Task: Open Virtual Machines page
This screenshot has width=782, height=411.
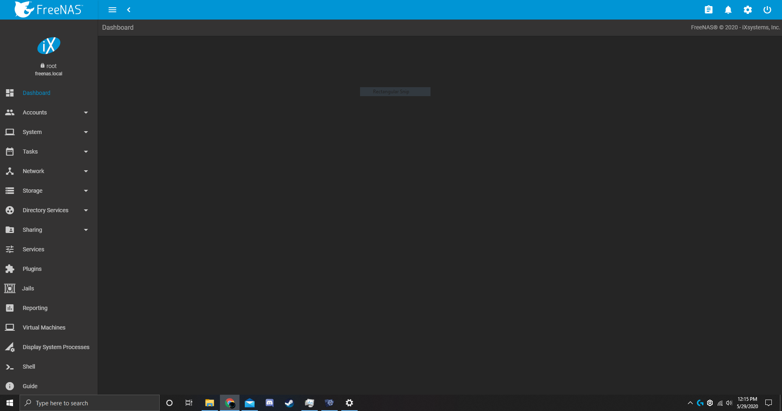Action: pyautogui.click(x=44, y=327)
